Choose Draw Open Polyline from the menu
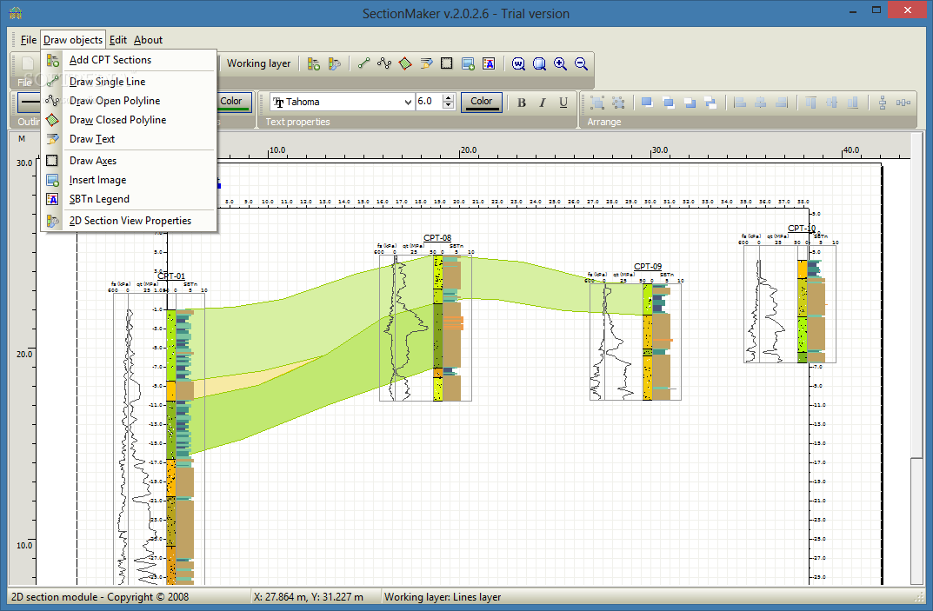The width and height of the screenshot is (933, 611). (129, 101)
